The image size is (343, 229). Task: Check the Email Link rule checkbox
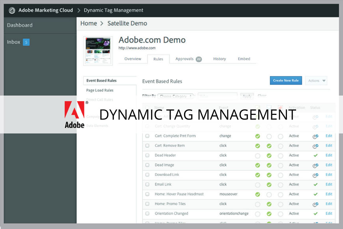pyautogui.click(x=147, y=184)
